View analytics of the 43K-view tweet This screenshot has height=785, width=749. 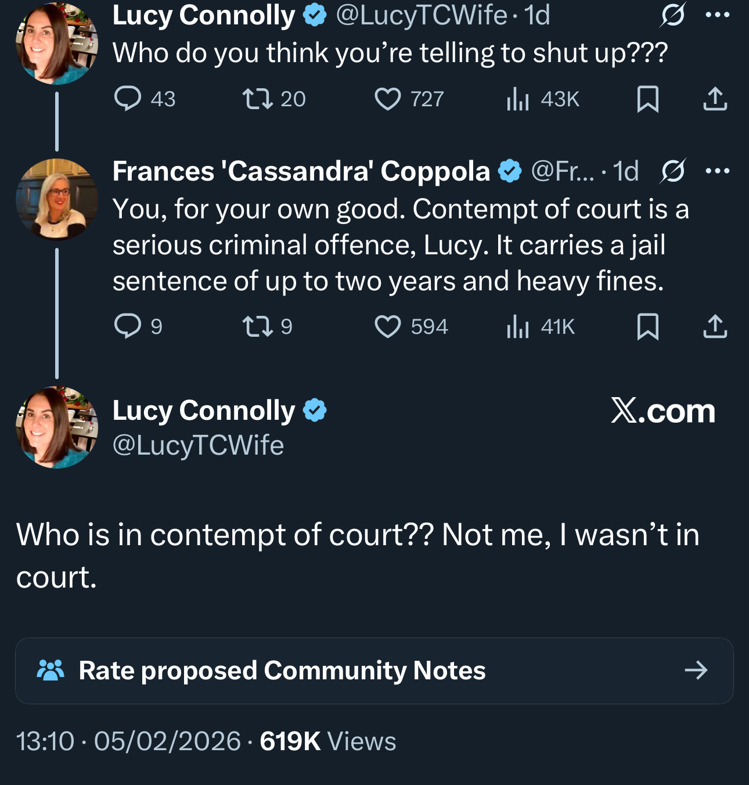pyautogui.click(x=518, y=99)
